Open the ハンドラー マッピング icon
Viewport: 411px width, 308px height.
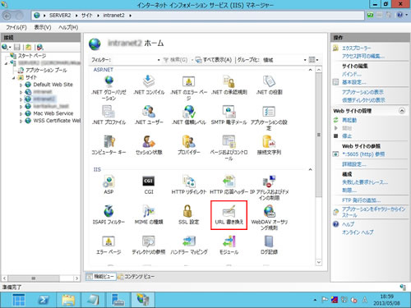pyautogui.click(x=188, y=245)
